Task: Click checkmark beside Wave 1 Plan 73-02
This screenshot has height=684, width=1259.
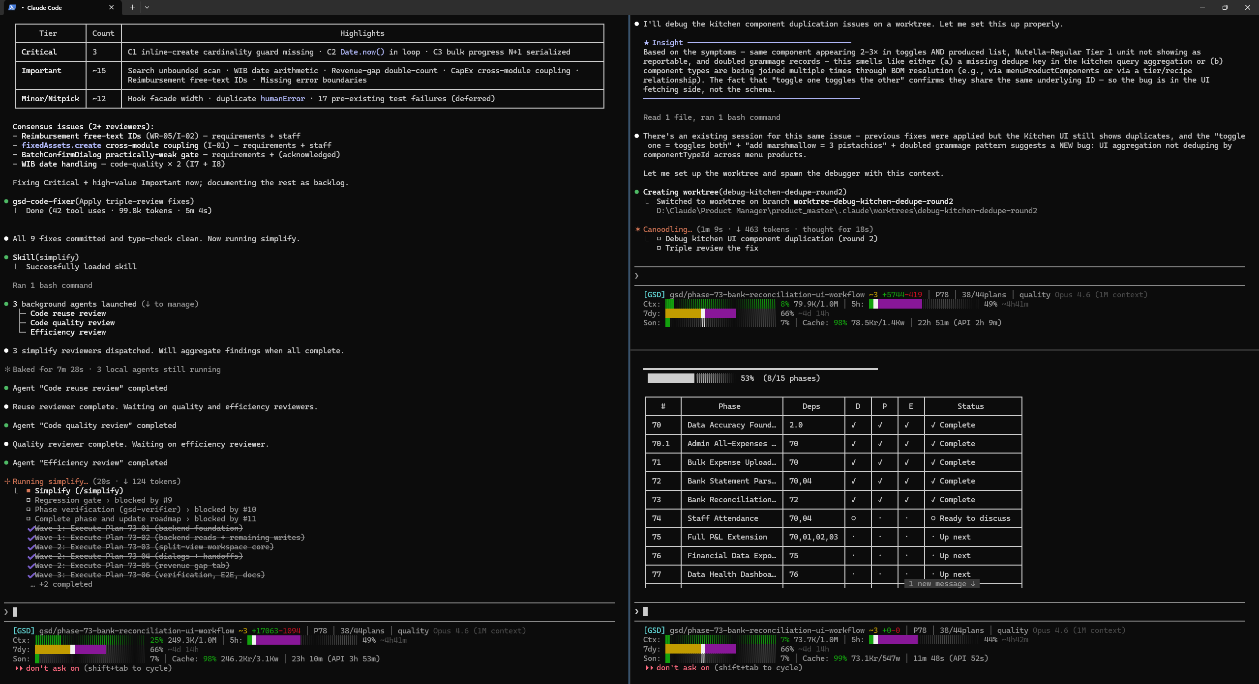Action: pos(31,538)
